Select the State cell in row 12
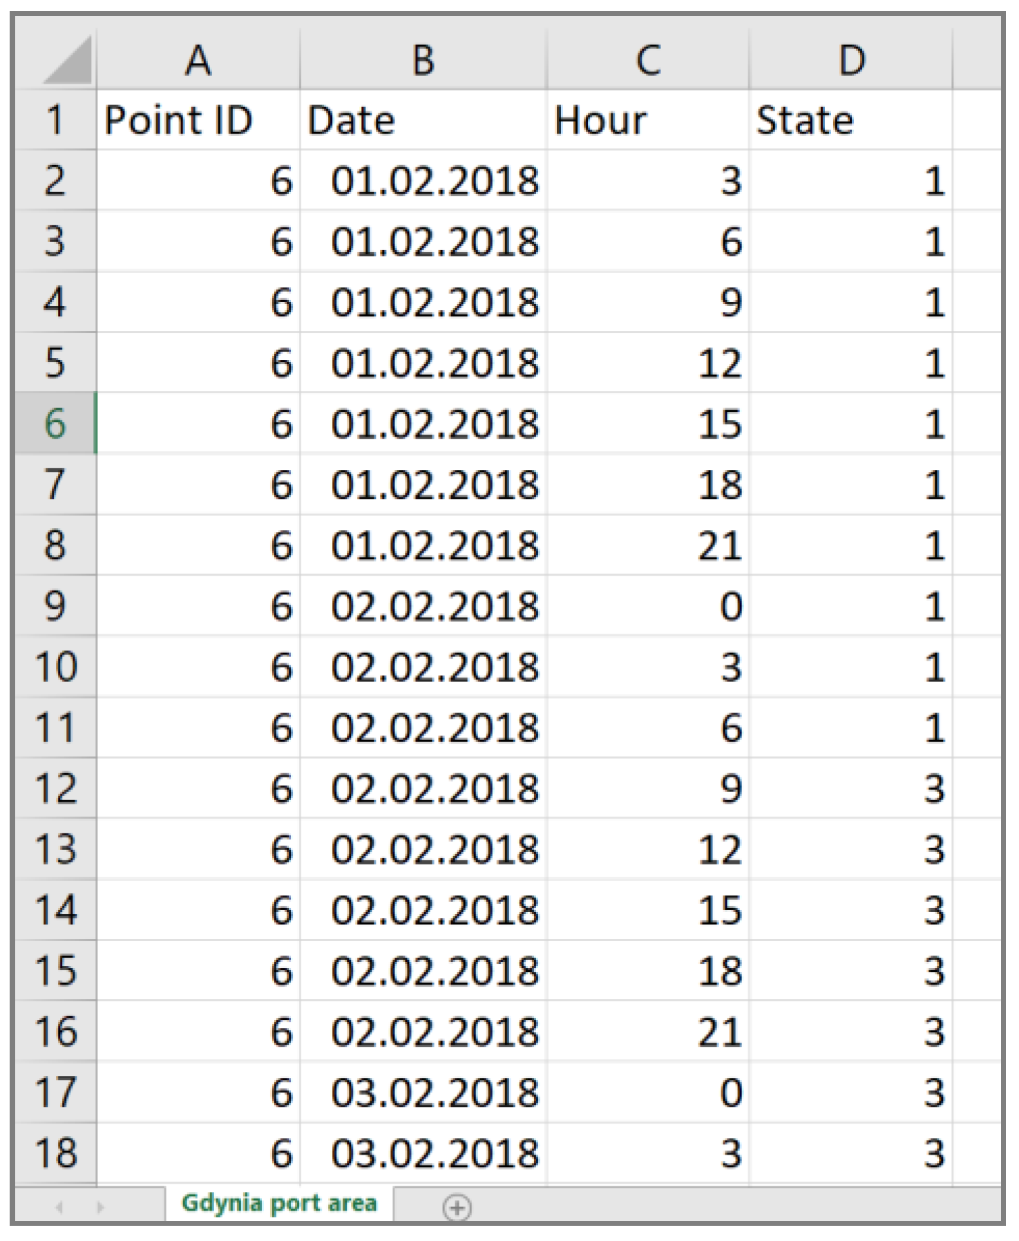Screen dimensions: 1019x1241 coord(850,788)
